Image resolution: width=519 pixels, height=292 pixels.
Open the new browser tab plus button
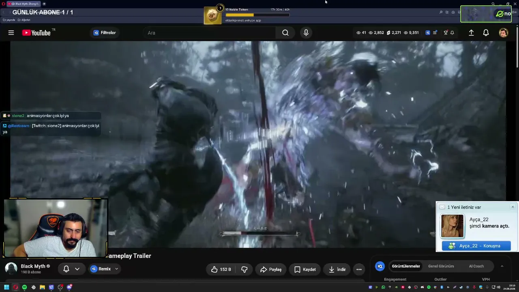click(x=44, y=4)
